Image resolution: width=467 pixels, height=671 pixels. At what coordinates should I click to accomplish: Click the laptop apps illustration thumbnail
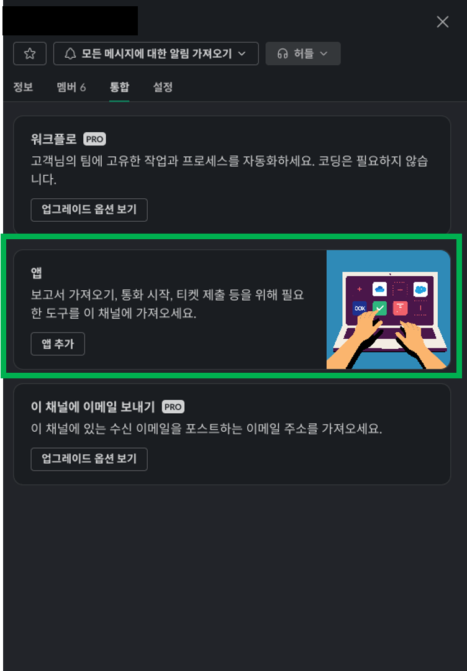(x=388, y=309)
